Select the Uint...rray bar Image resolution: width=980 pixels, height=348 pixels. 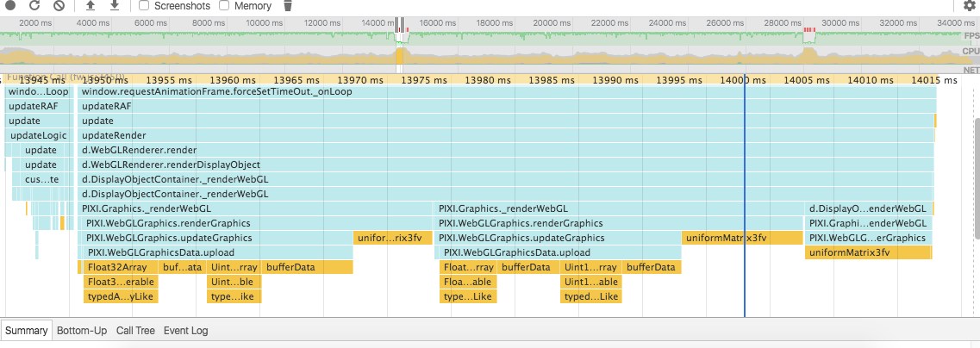pos(234,267)
